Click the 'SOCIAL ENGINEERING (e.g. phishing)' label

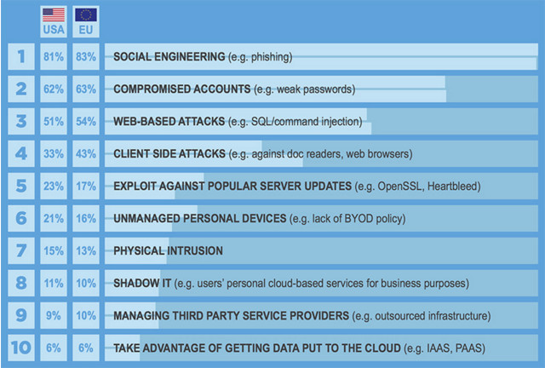tap(203, 57)
